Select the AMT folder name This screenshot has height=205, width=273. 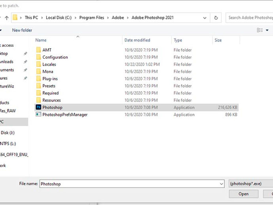[47, 50]
